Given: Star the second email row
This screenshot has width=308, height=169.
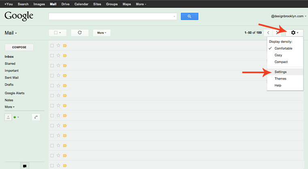Looking at the screenshot, I should coord(58,55).
